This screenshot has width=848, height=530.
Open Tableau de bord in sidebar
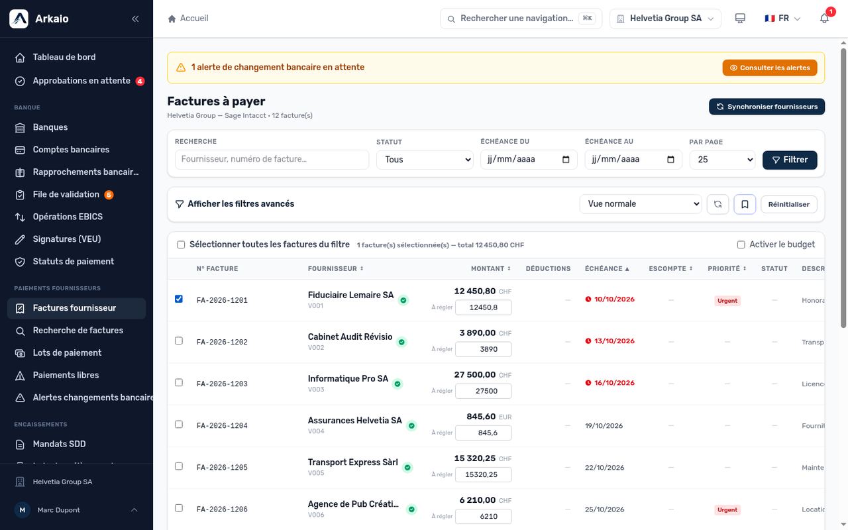(x=76, y=57)
